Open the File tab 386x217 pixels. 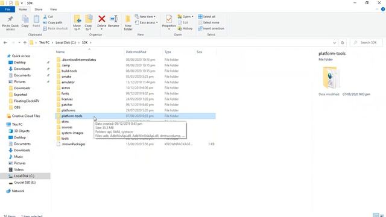pyautogui.click(x=8, y=10)
